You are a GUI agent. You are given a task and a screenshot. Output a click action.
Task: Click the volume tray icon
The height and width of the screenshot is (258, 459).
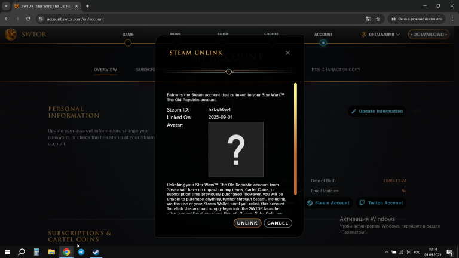[x=408, y=252]
